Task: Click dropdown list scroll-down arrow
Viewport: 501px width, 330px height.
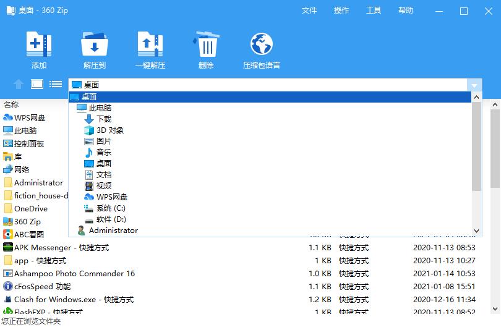Action: point(476,231)
